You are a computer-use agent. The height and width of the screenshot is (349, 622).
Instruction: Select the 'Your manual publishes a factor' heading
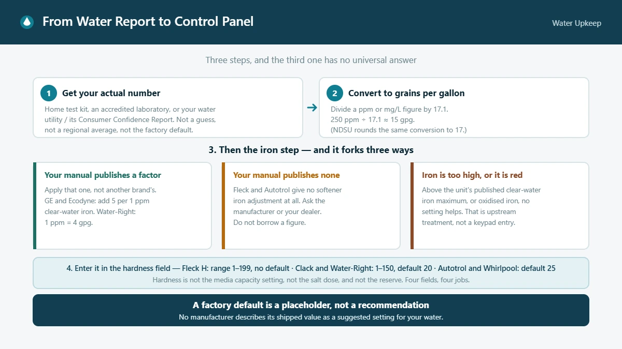103,175
